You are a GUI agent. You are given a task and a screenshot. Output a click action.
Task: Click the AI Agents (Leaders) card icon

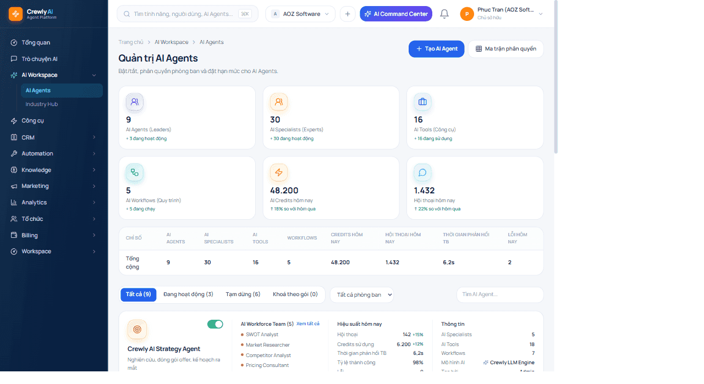[135, 102]
